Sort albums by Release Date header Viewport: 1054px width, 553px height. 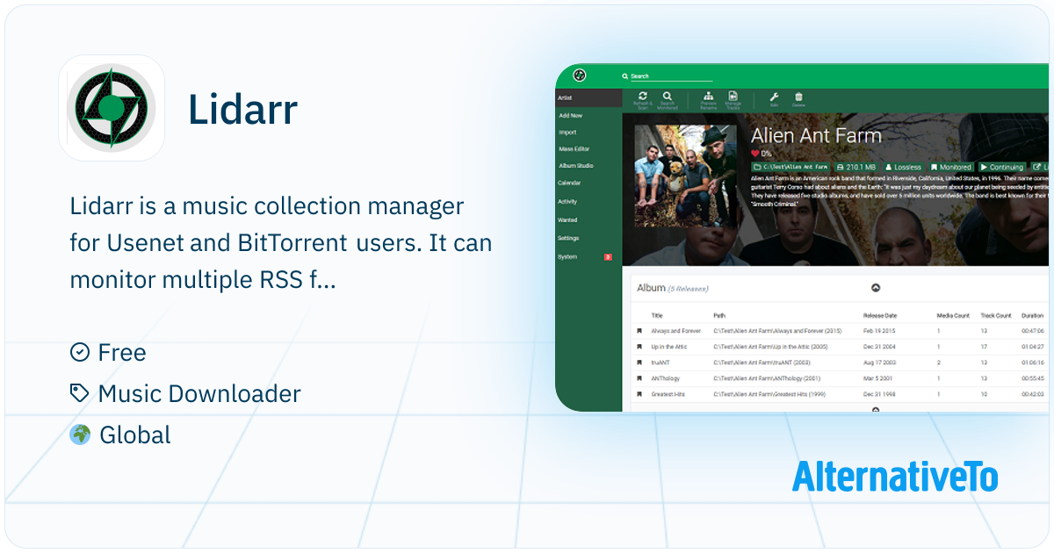(x=880, y=315)
